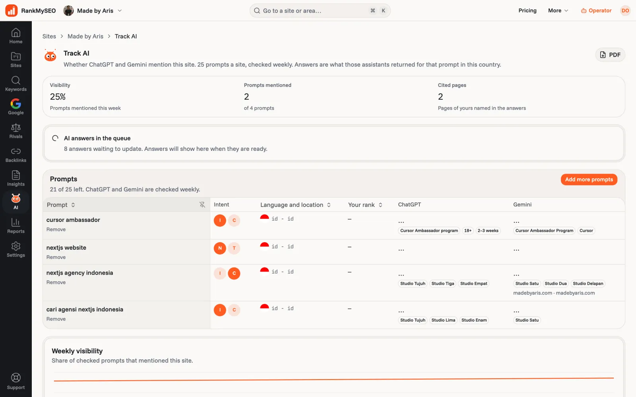
Task: Open Sites in the sidebar
Action: coord(16,60)
